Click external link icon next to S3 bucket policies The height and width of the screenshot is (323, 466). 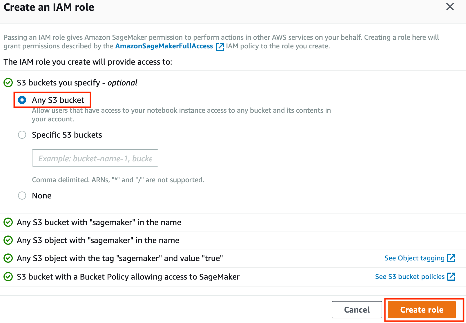(x=451, y=277)
